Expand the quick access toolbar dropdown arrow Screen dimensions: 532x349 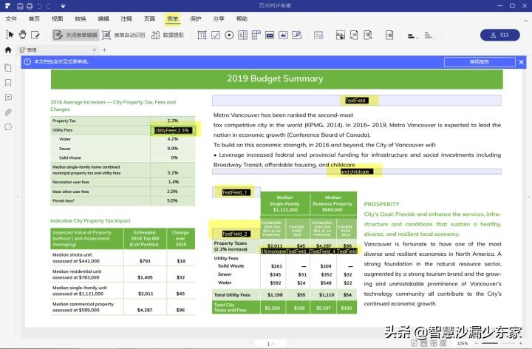pos(63,6)
